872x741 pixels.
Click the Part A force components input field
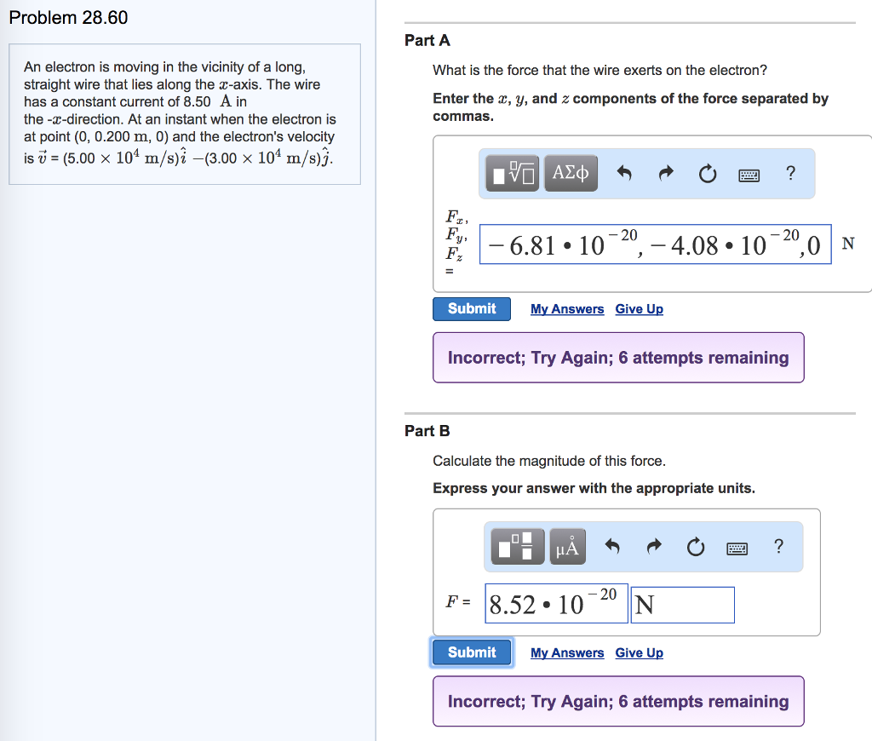click(655, 244)
